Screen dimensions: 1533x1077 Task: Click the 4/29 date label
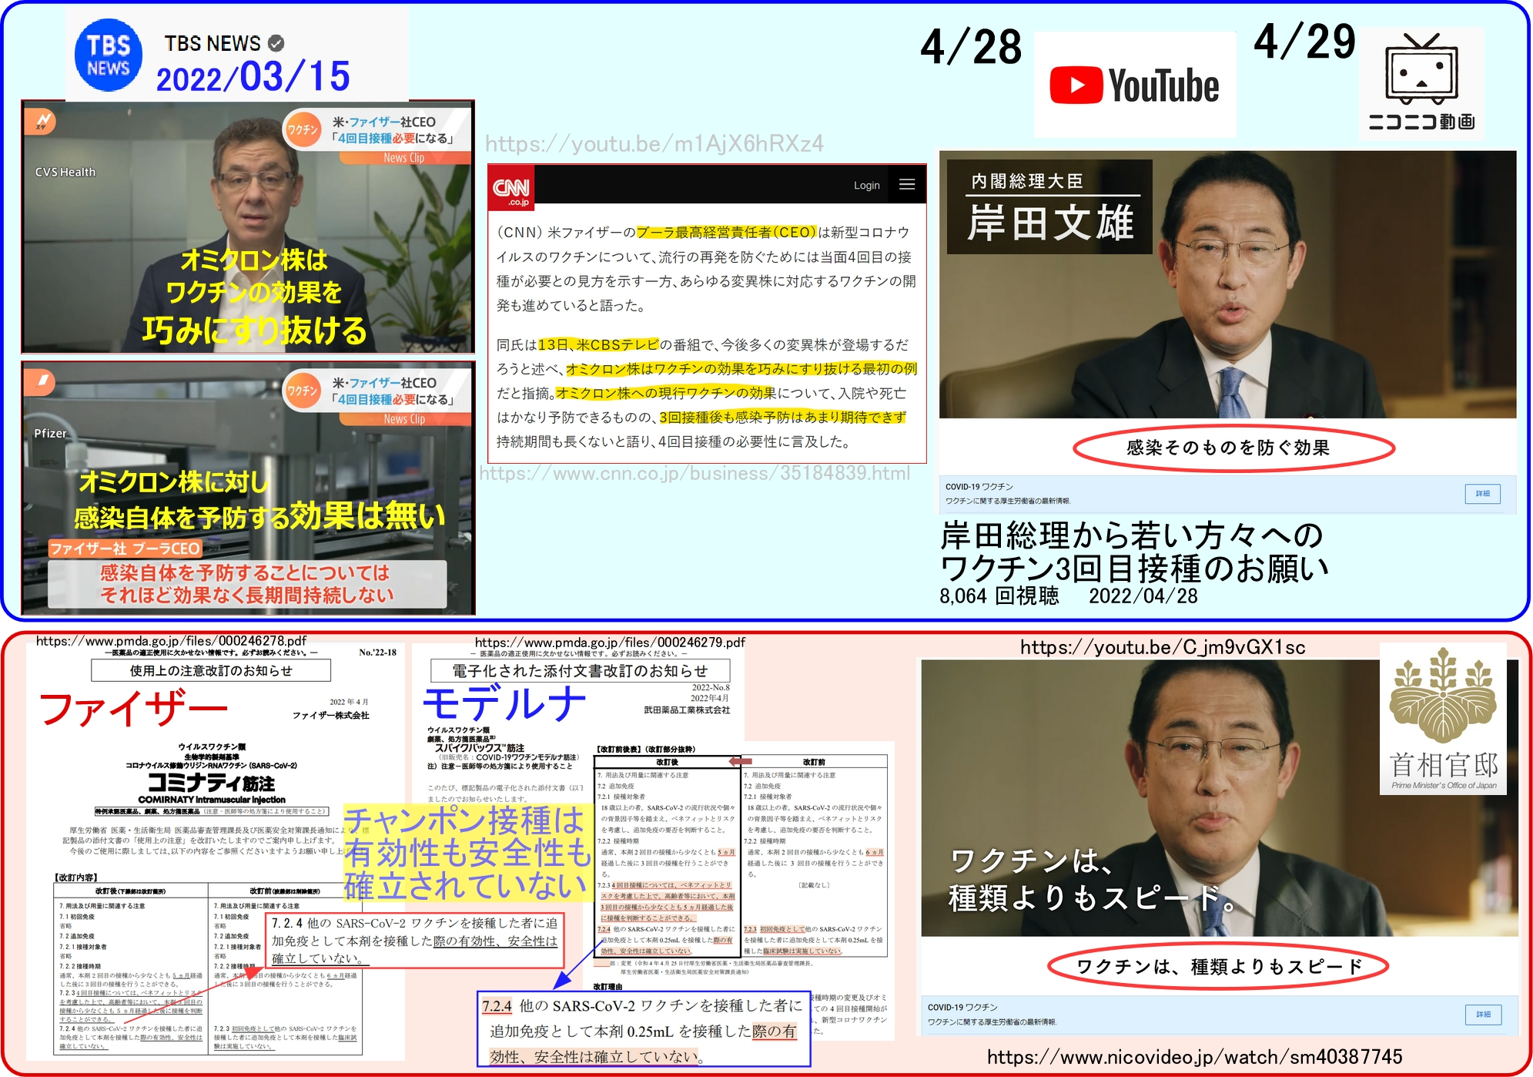tap(1305, 41)
